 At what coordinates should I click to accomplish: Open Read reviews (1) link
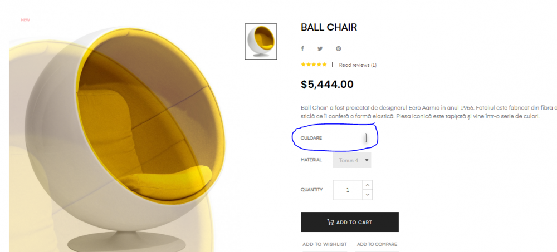[x=358, y=65]
